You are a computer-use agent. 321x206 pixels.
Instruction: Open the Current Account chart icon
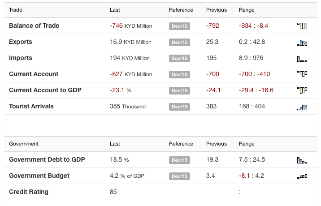[x=302, y=74]
